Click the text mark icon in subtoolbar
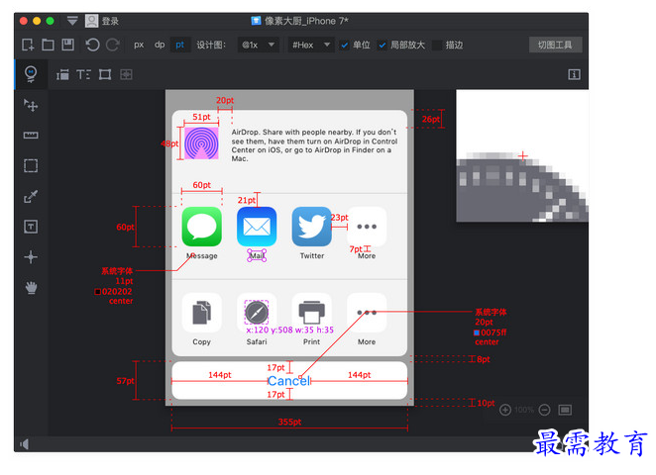Viewport: 656px width, 475px height. (x=83, y=75)
